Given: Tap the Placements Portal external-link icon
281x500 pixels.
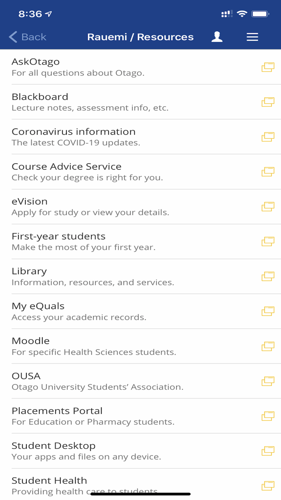Looking at the screenshot, I should pos(267,416).
